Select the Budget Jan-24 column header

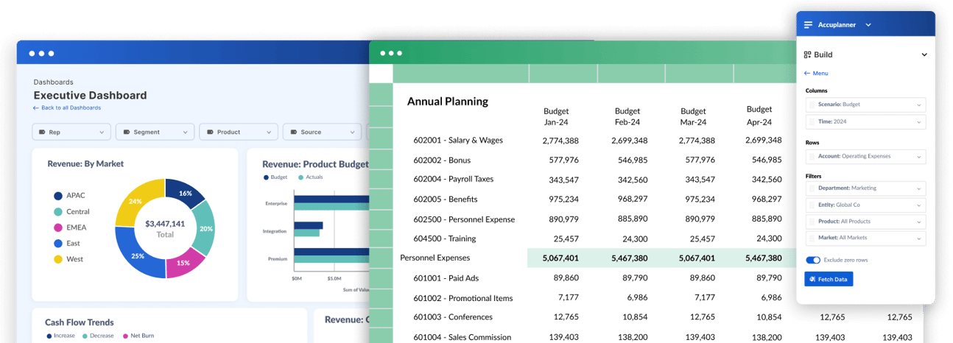(556, 116)
